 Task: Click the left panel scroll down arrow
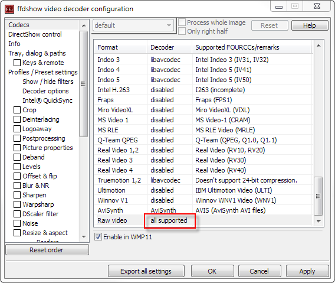click(84, 237)
